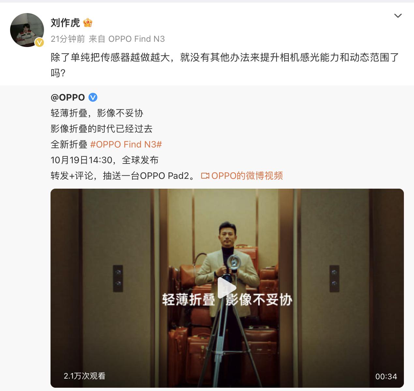Click the crown member icon beside 刘作虎
This screenshot has height=391, width=414.
pyautogui.click(x=88, y=23)
